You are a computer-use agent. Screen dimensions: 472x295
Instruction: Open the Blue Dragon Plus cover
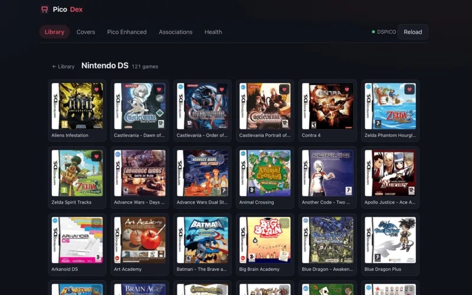[390, 240]
